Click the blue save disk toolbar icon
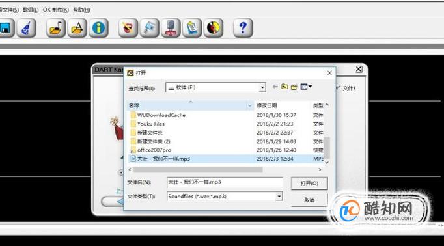The image size is (444, 246). click(x=6, y=28)
